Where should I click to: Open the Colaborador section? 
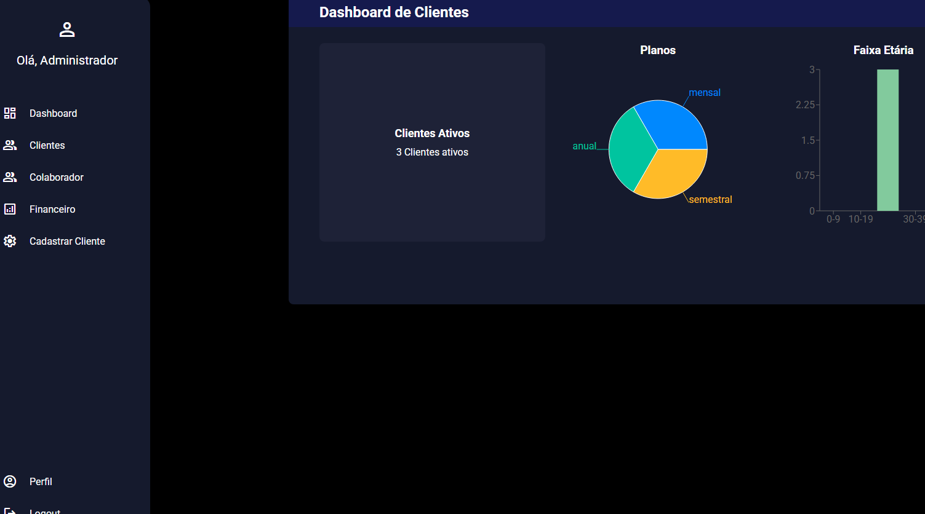[56, 177]
